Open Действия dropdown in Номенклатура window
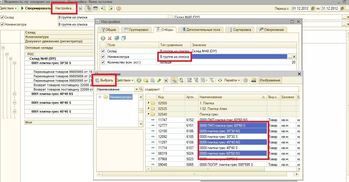The image size is (349, 182). [x=125, y=80]
